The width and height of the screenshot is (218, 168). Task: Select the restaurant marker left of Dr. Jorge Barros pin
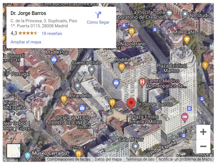pyautogui.click(x=112, y=103)
